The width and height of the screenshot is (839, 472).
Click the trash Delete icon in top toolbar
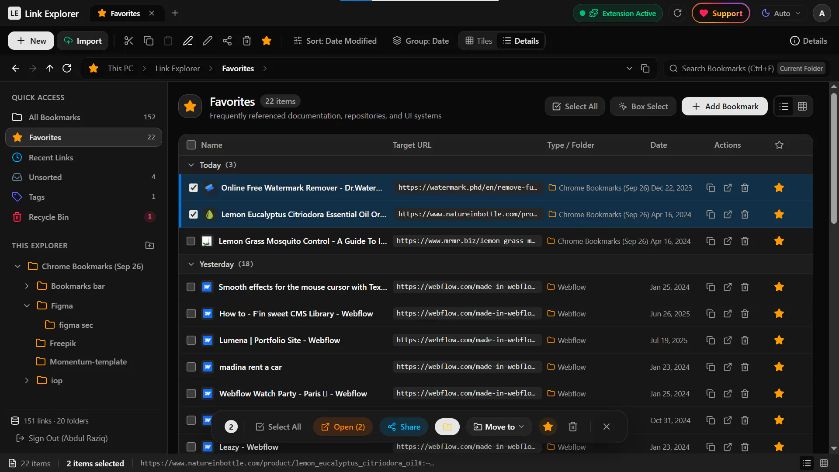tap(247, 41)
